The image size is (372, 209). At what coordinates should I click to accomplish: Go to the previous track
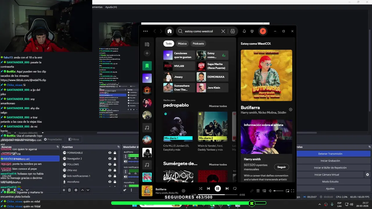click(208, 189)
